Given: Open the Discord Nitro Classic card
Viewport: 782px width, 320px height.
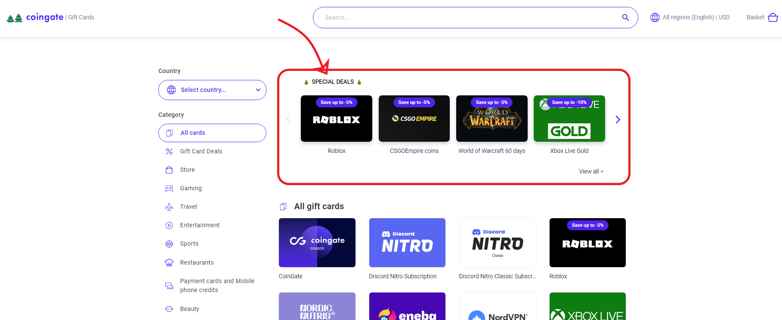Looking at the screenshot, I should pyautogui.click(x=498, y=243).
